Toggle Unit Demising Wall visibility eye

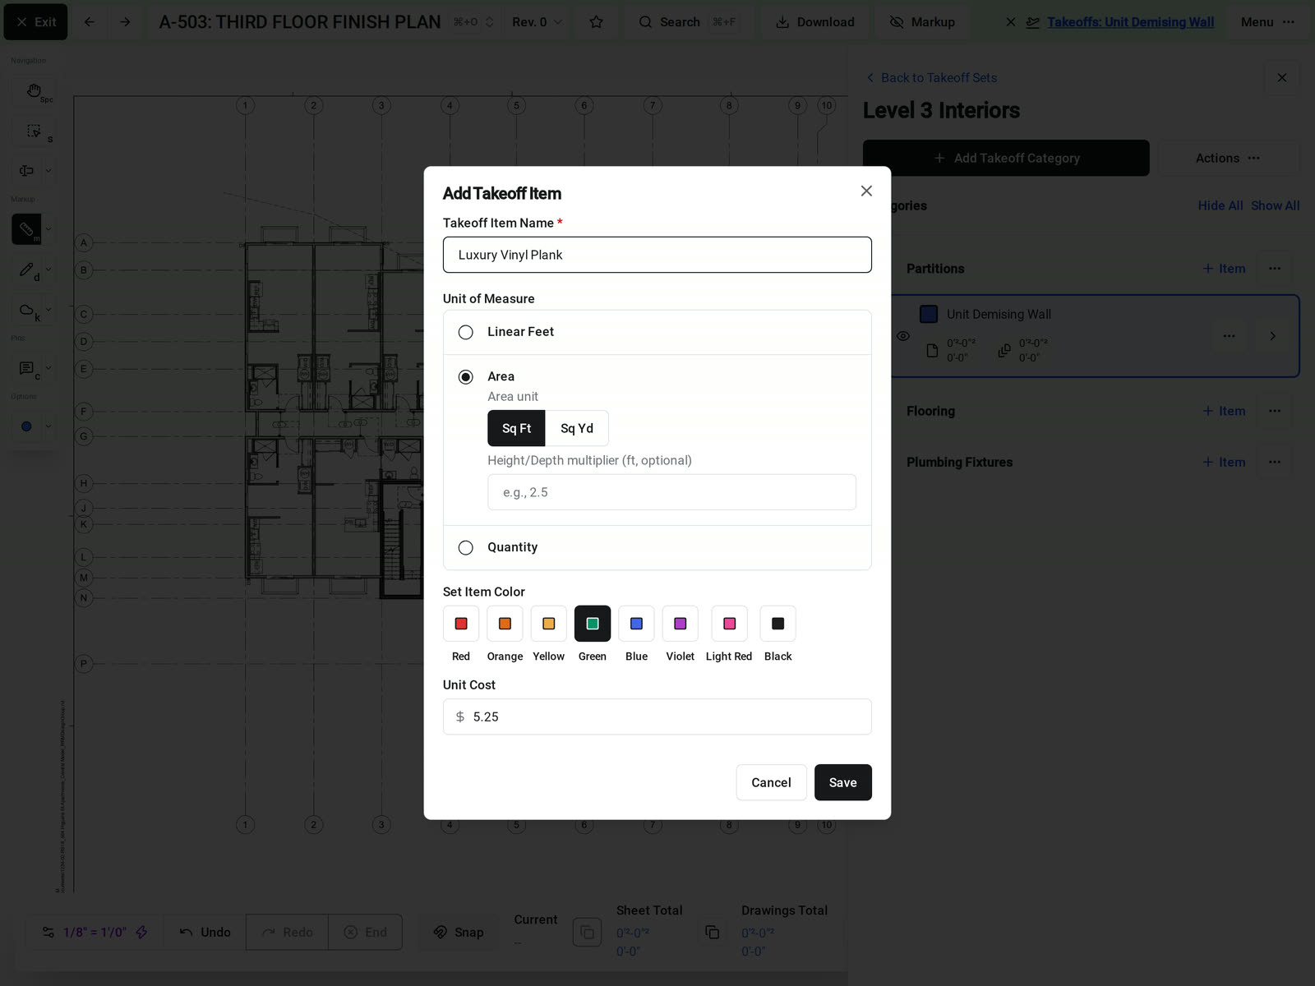(903, 336)
